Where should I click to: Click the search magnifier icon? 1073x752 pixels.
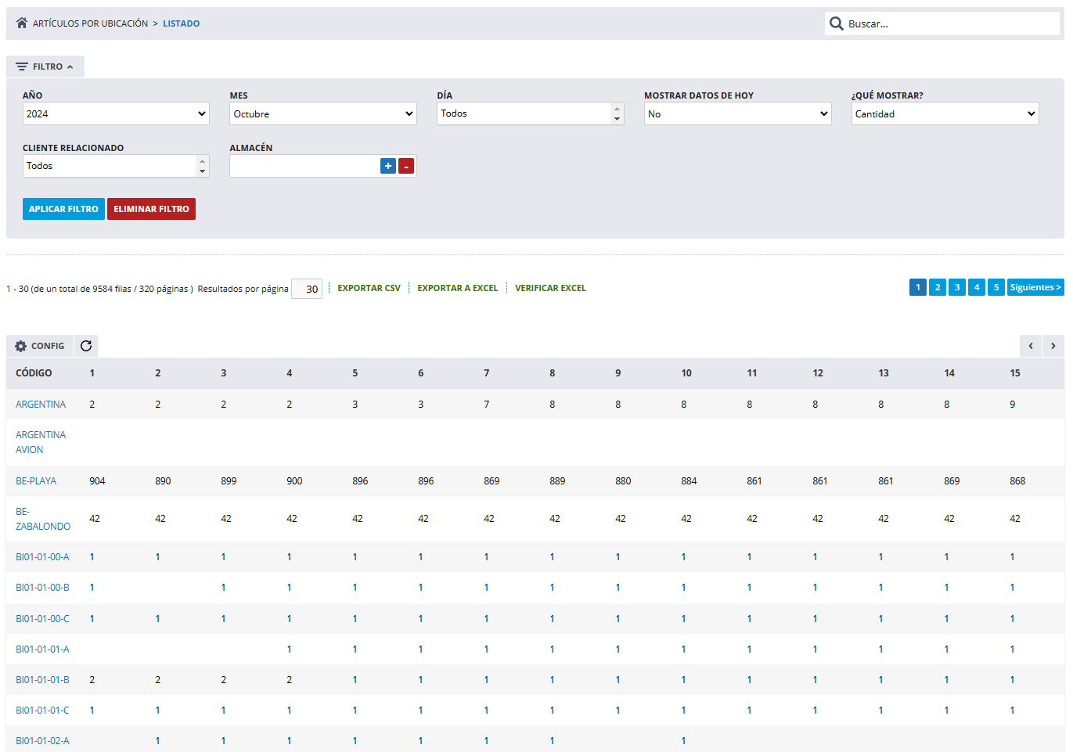836,23
